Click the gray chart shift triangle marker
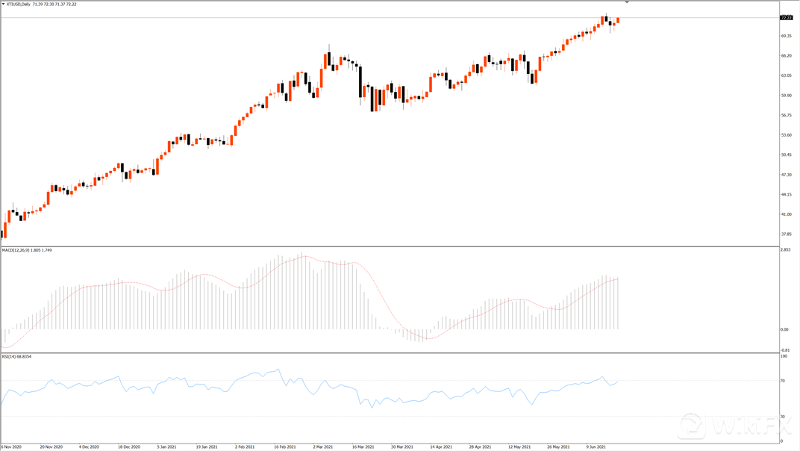 627,3
